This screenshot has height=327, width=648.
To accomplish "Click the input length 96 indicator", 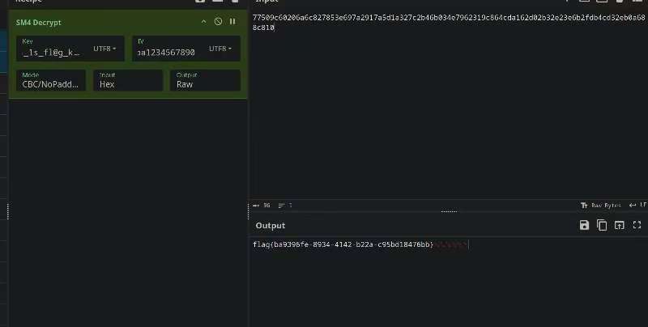I will (262, 206).
